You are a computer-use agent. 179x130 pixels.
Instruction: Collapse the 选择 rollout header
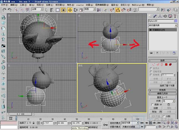pos(162,61)
